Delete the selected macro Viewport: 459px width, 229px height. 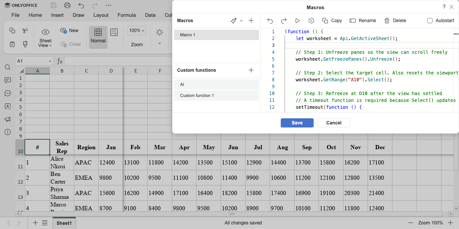pyautogui.click(x=395, y=21)
